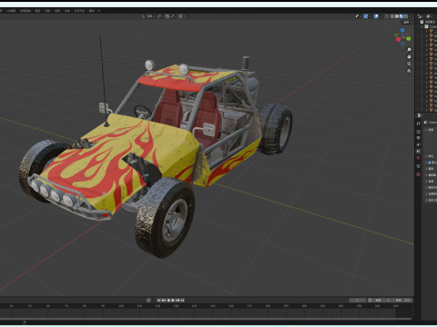The width and height of the screenshot is (437, 327).
Task: Open the Output properties tab
Action: (418, 138)
